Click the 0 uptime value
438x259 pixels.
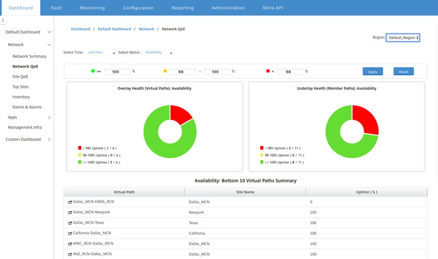(311, 202)
